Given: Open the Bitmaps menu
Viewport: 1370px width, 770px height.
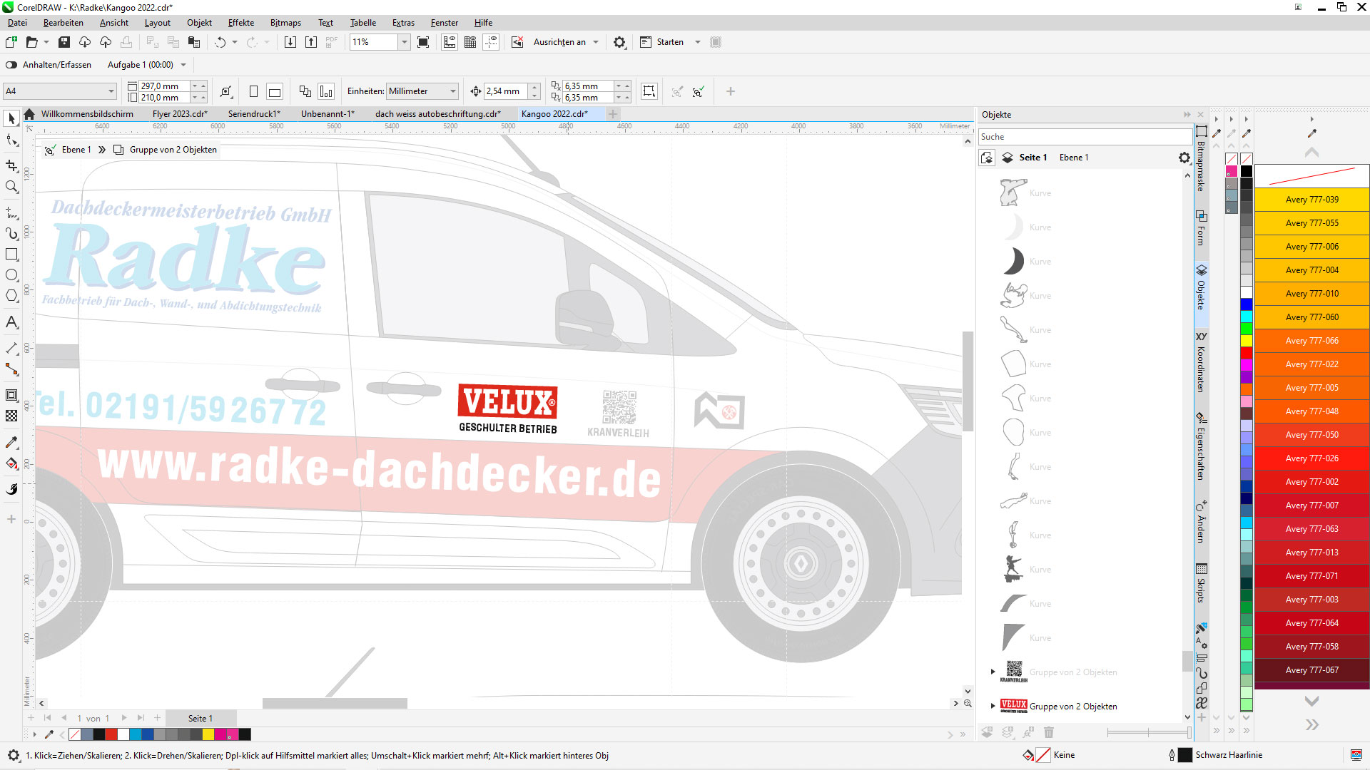Looking at the screenshot, I should [285, 23].
